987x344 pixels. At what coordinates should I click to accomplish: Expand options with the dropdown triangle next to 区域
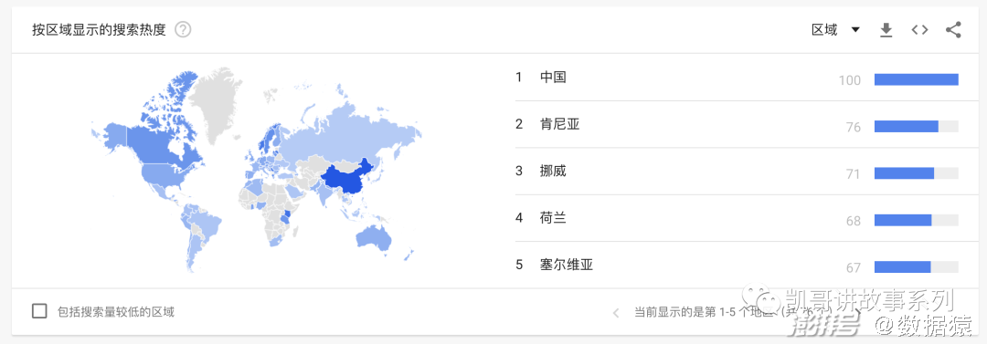(x=854, y=29)
